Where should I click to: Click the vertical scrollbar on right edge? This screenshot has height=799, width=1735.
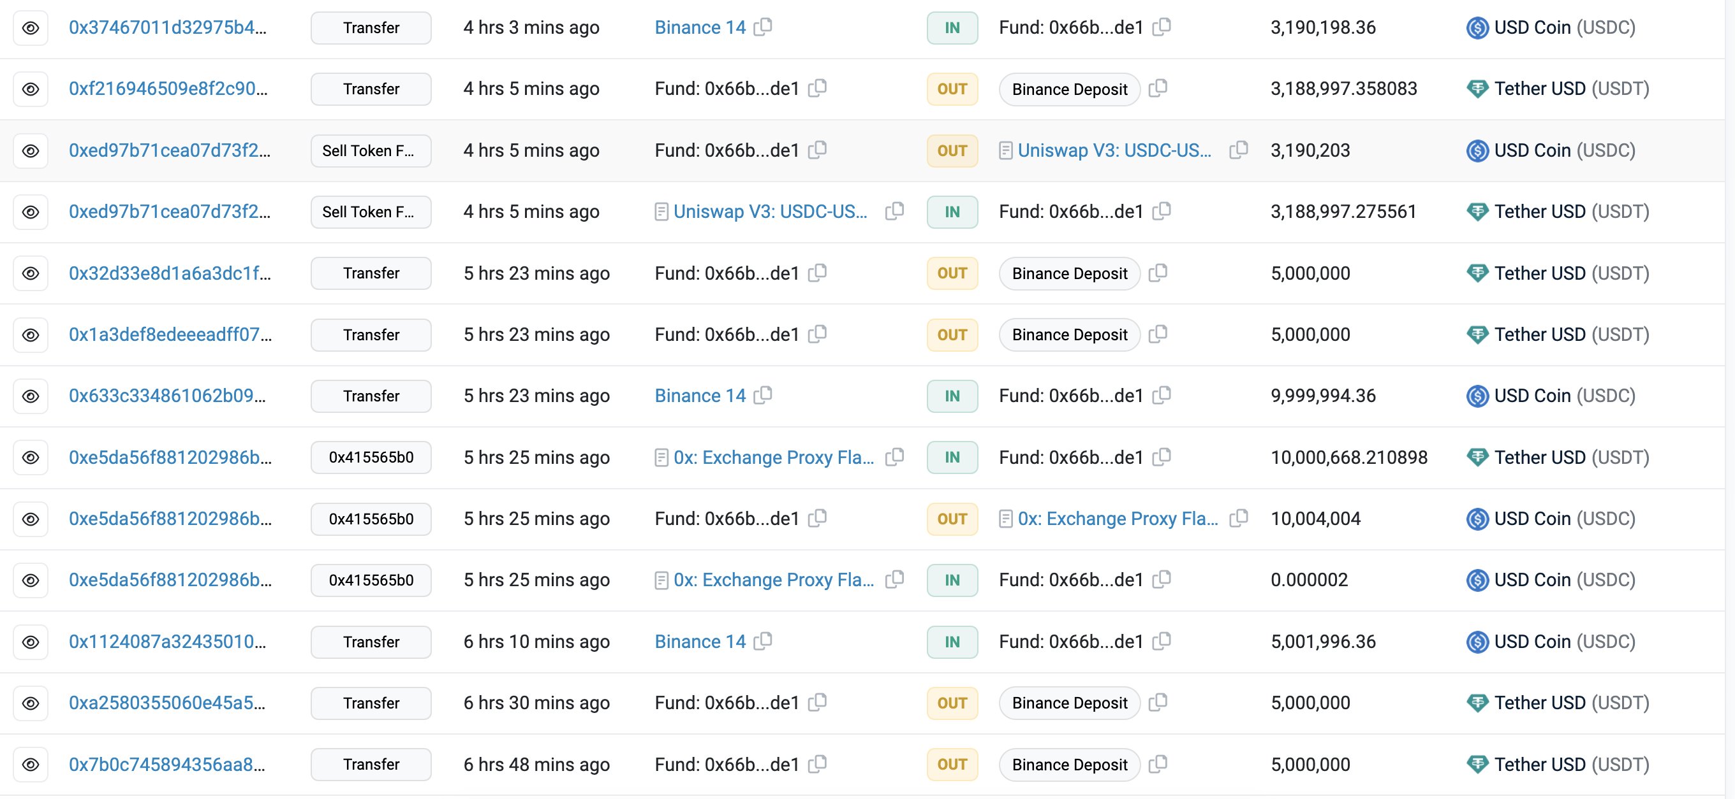click(x=1730, y=399)
